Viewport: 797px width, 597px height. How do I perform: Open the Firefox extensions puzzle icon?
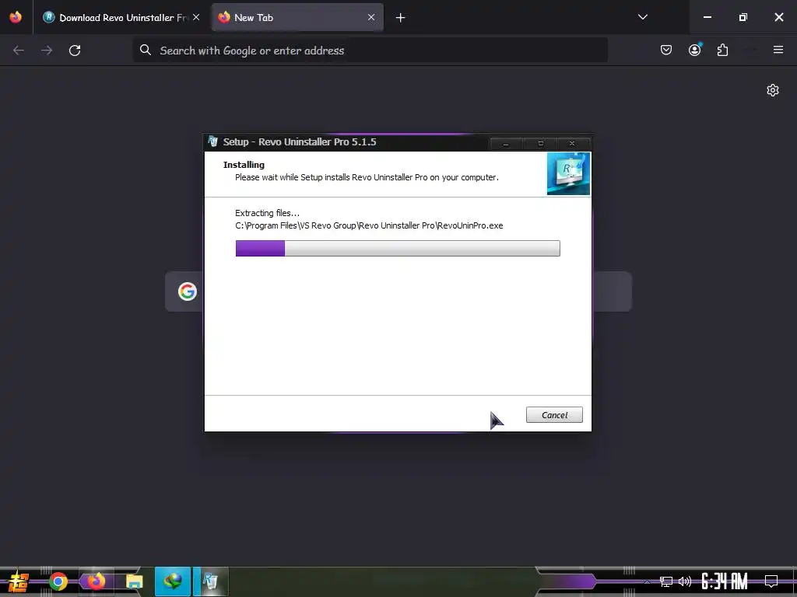722,50
